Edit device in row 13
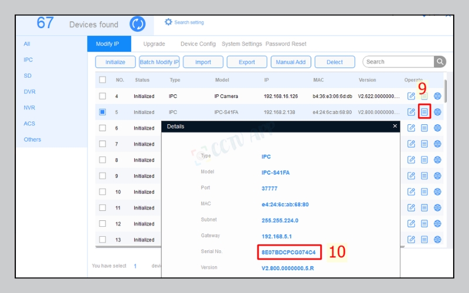 click(411, 240)
